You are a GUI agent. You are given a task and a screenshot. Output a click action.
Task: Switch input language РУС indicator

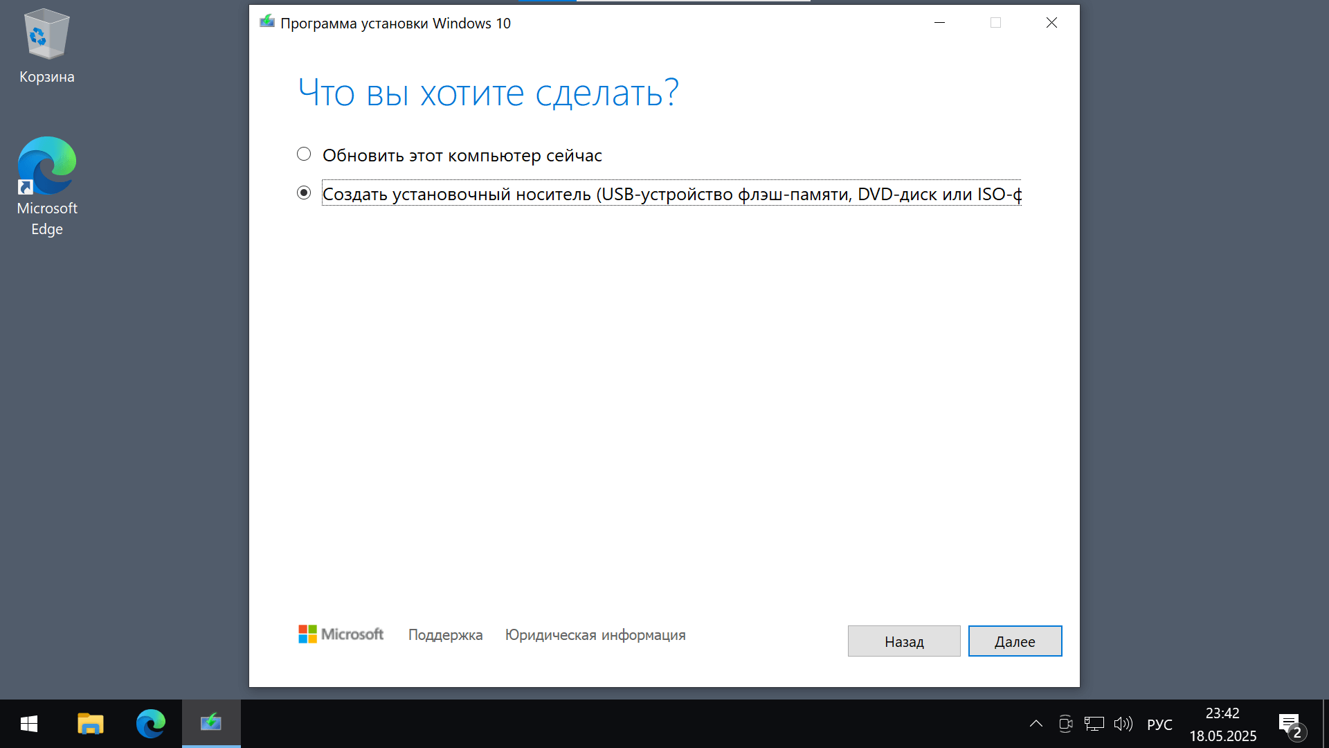[1159, 724]
